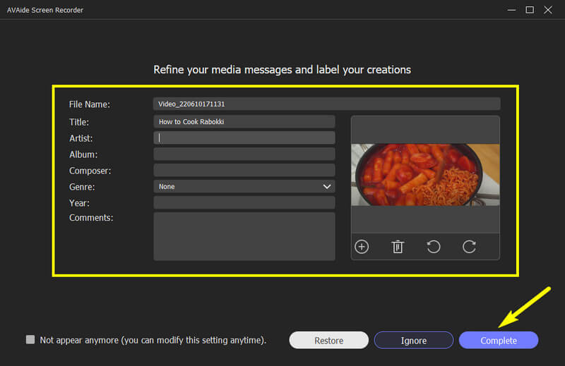Select the Composer input box

244,170
